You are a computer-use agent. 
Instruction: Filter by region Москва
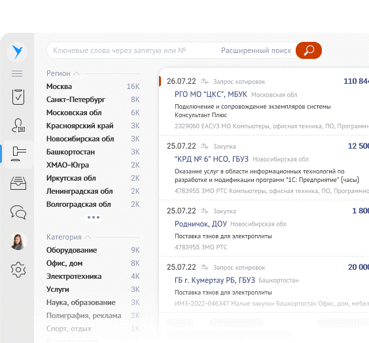pos(93,86)
